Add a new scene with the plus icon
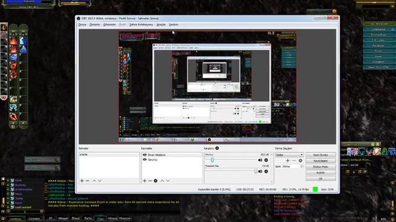Screen dimensions: 396x222 (x=82, y=181)
